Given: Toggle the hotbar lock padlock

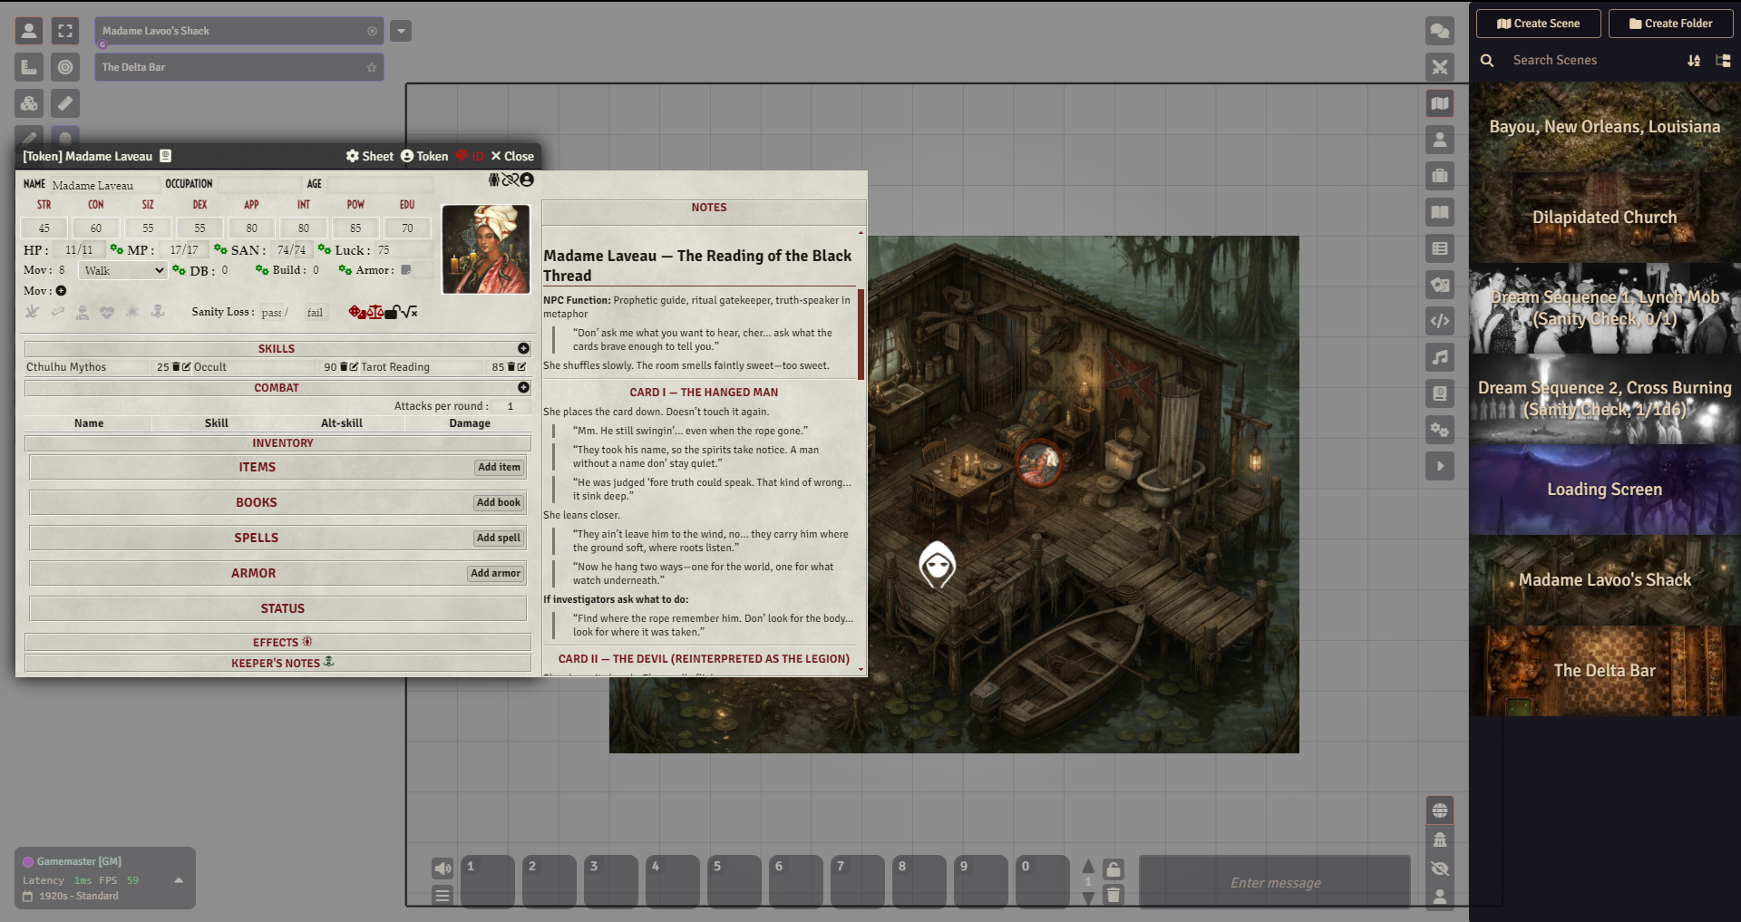Looking at the screenshot, I should 1114,869.
